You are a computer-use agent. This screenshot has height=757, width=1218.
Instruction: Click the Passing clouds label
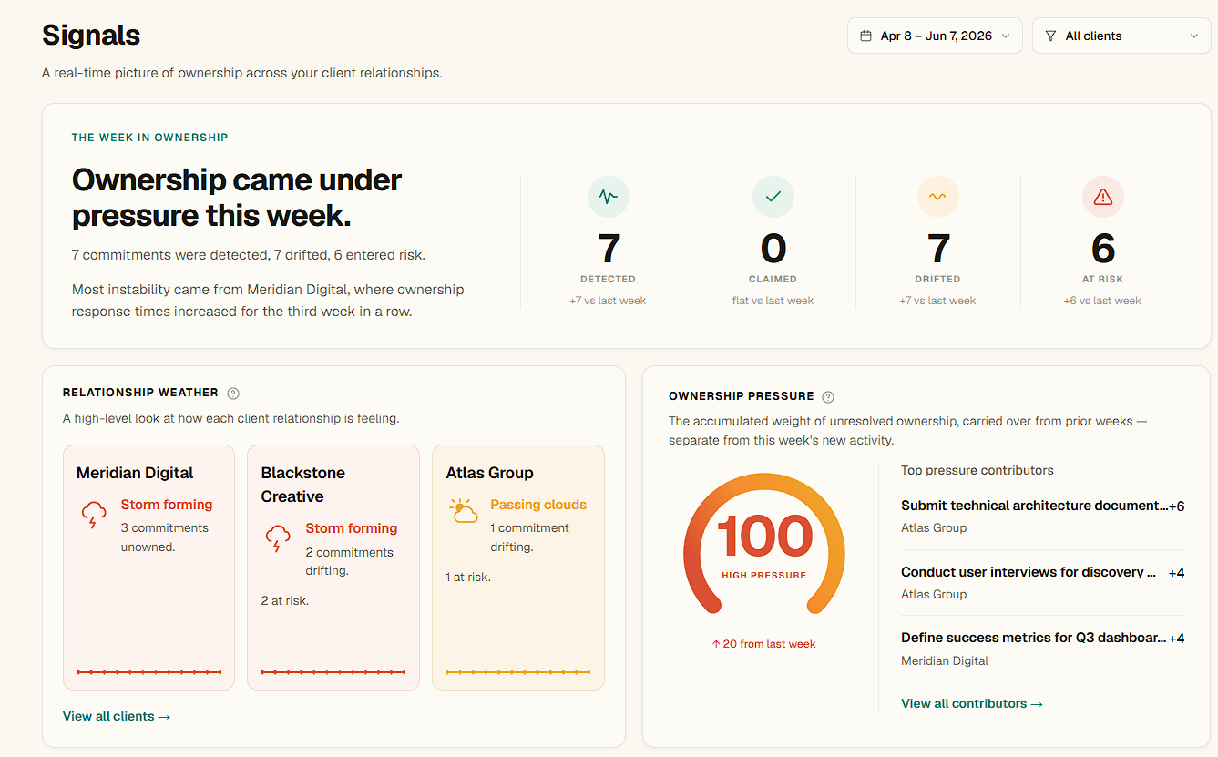click(x=538, y=505)
